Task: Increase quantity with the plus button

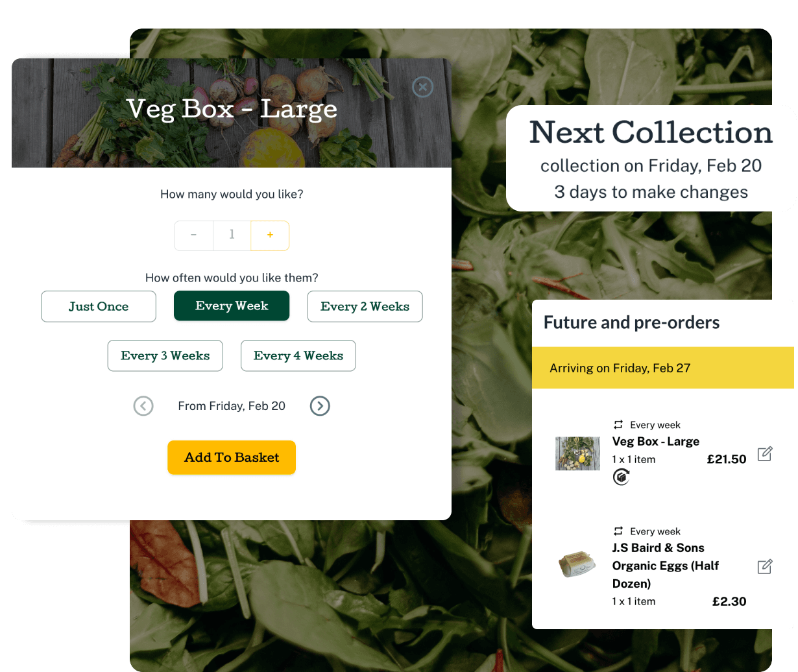Action: click(270, 235)
